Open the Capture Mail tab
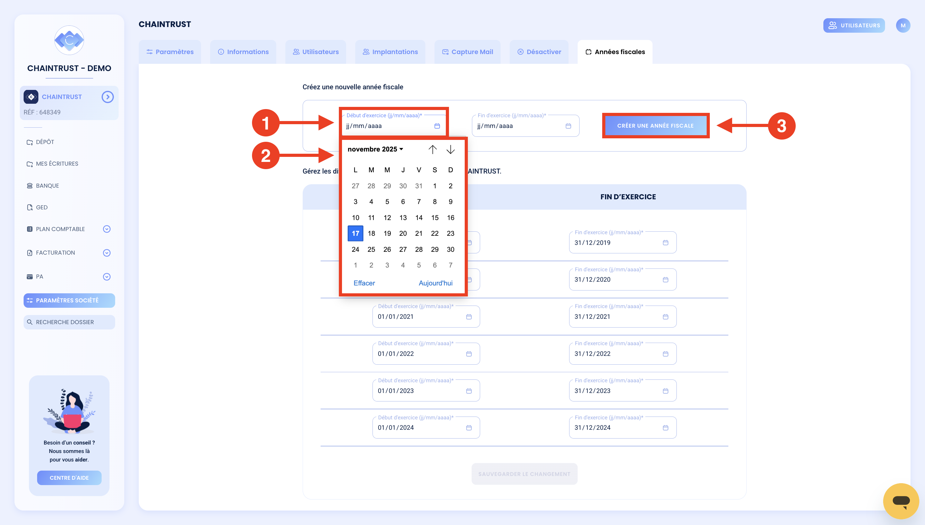The height and width of the screenshot is (525, 925). [467, 52]
